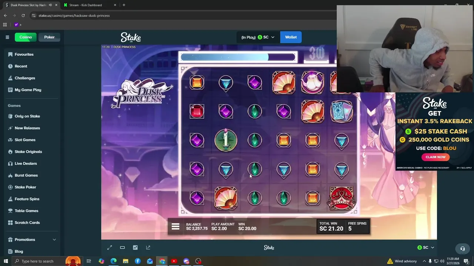Open the Dusk Princess game menu icon

pos(175,227)
